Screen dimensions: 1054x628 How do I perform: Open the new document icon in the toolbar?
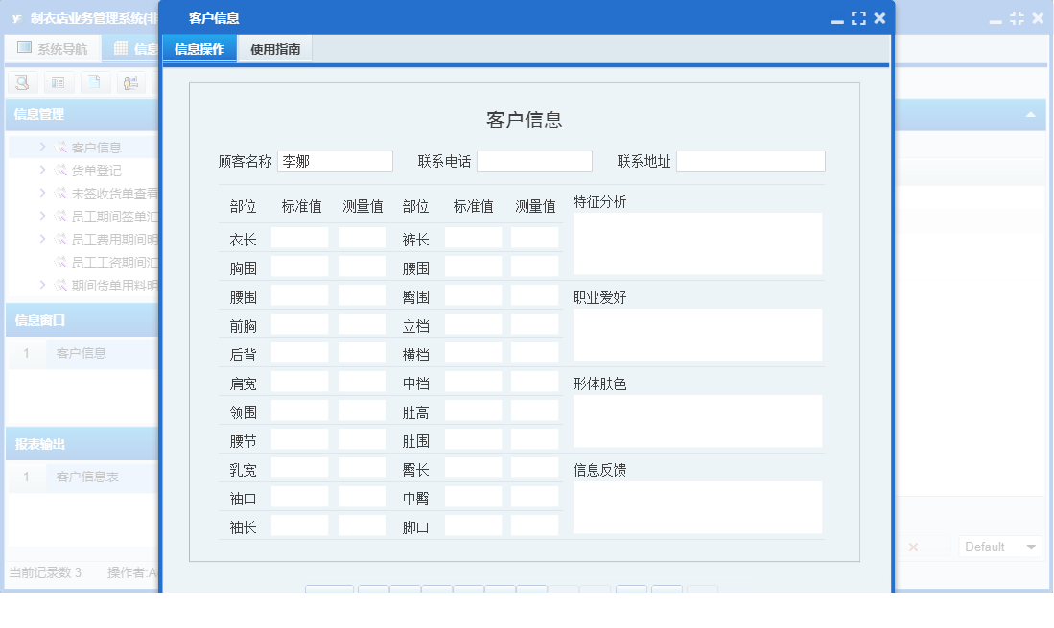click(94, 82)
